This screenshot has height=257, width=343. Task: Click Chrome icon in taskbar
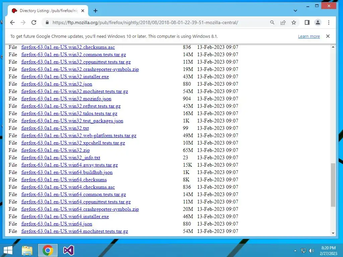pos(48,250)
